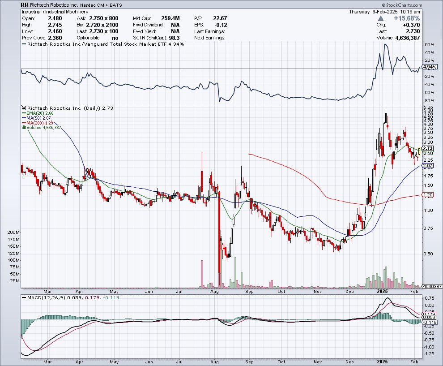Click the Next Earnings label
443x366 pixels.
[x=209, y=38]
